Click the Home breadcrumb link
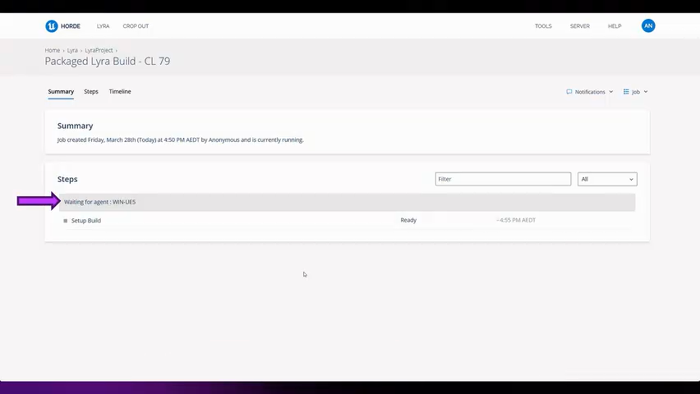 click(x=52, y=50)
